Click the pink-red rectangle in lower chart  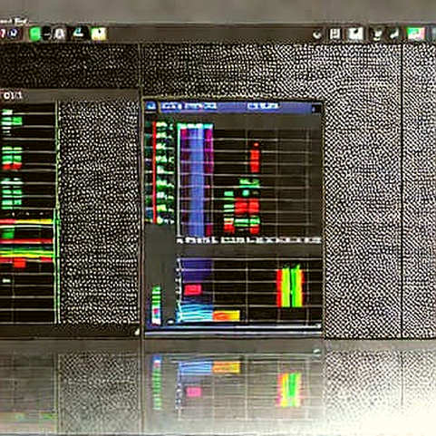[192, 289]
